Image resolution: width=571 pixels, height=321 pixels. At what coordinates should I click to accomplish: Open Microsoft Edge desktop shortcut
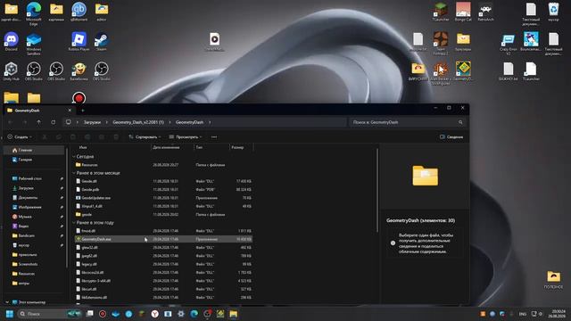(x=34, y=13)
